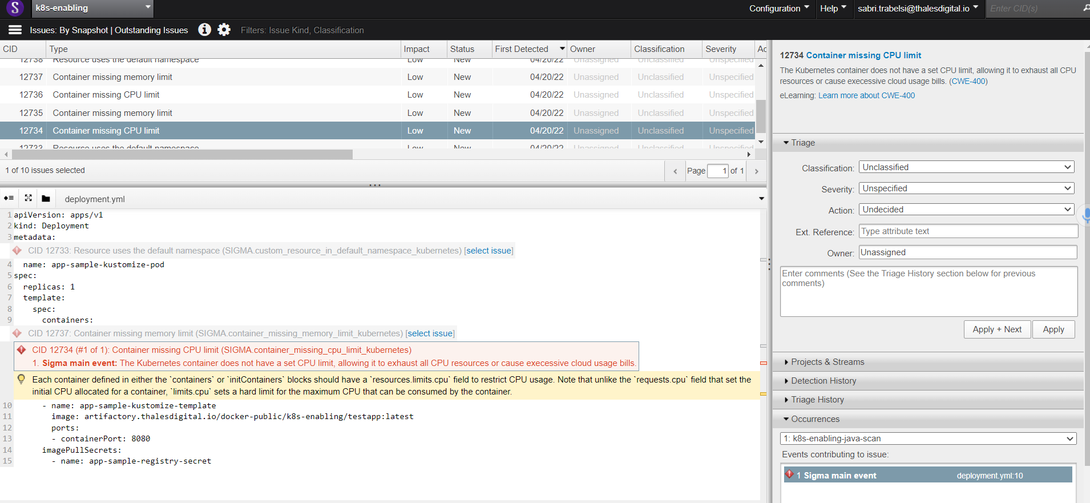
Task: Click the CID 12733 red diamond icon
Action: coord(17,251)
